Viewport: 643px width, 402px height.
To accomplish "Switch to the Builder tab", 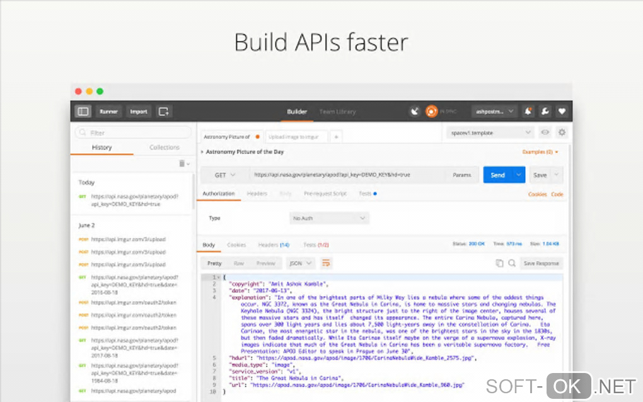I will click(297, 112).
